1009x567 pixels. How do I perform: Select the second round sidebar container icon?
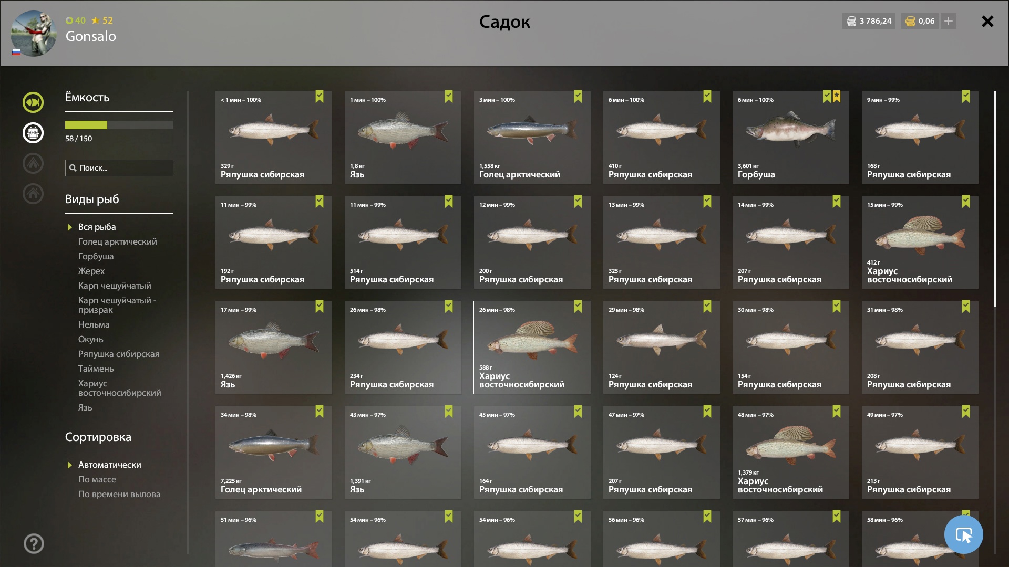tap(33, 133)
